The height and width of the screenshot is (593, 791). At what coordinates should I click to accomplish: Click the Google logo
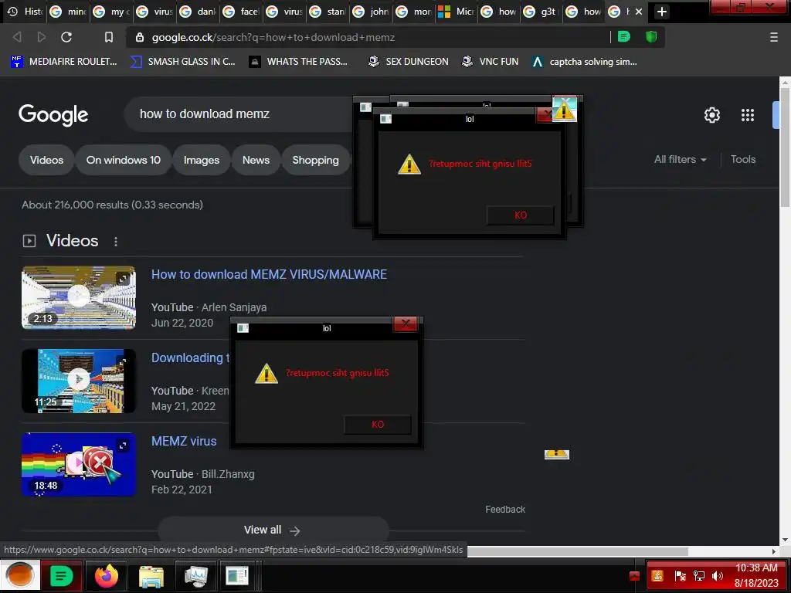(x=53, y=115)
